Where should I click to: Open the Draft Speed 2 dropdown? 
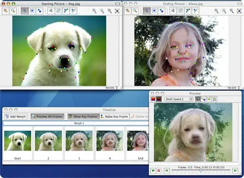click(179, 99)
